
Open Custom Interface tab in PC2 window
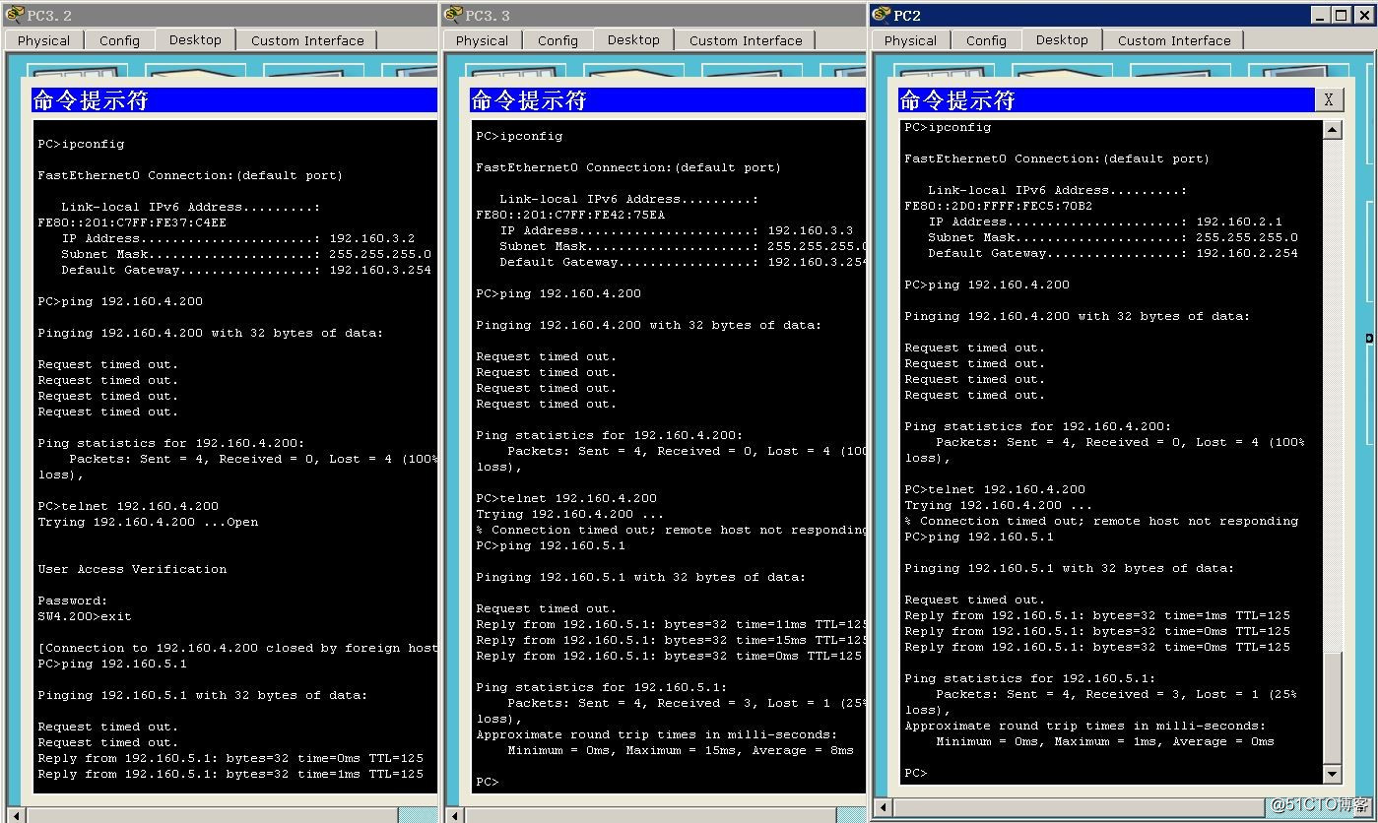pyautogui.click(x=1174, y=40)
